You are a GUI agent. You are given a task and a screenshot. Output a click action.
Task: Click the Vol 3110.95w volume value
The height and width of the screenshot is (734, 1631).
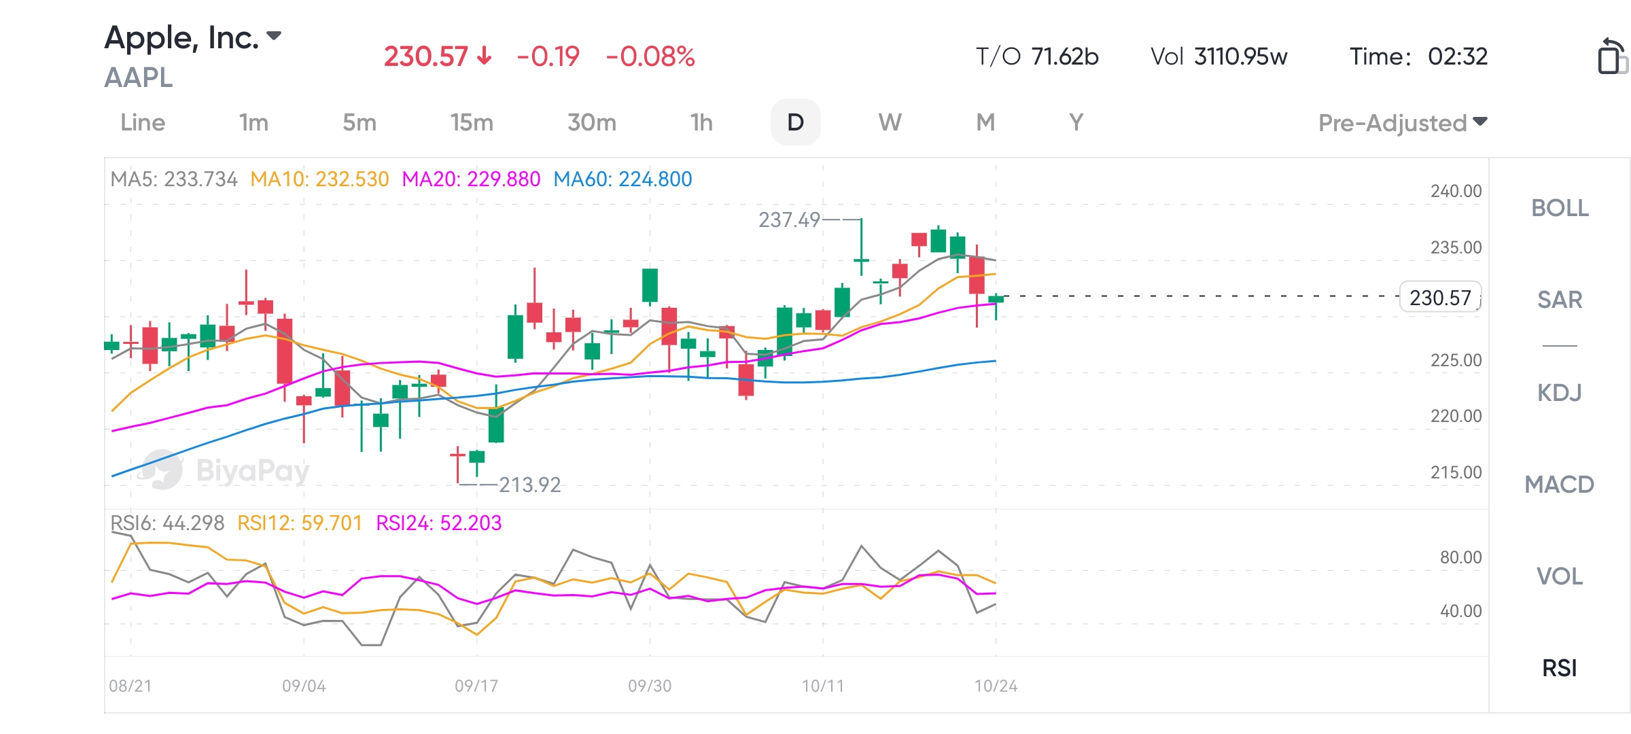[x=1219, y=56]
